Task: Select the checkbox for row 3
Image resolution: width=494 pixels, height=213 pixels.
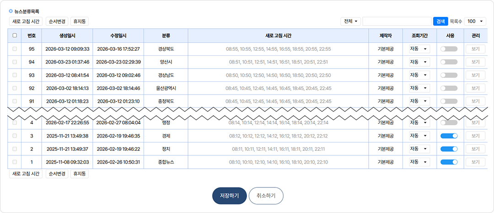Action: pyautogui.click(x=15, y=136)
